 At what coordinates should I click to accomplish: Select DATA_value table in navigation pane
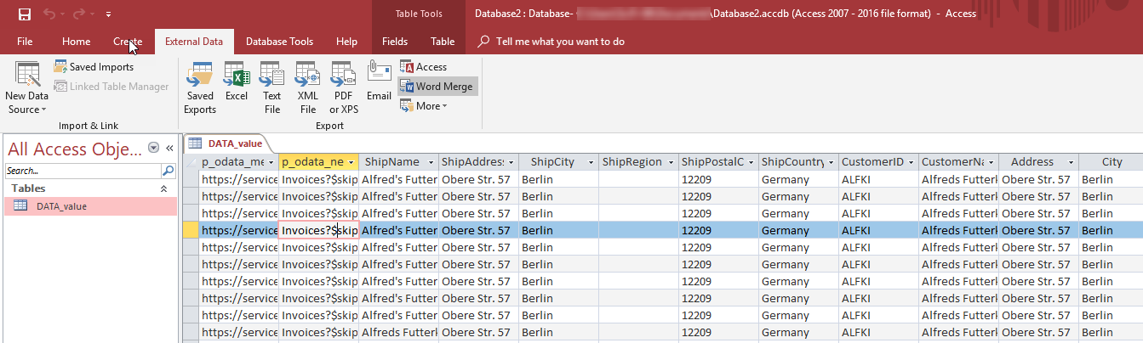[x=90, y=205]
